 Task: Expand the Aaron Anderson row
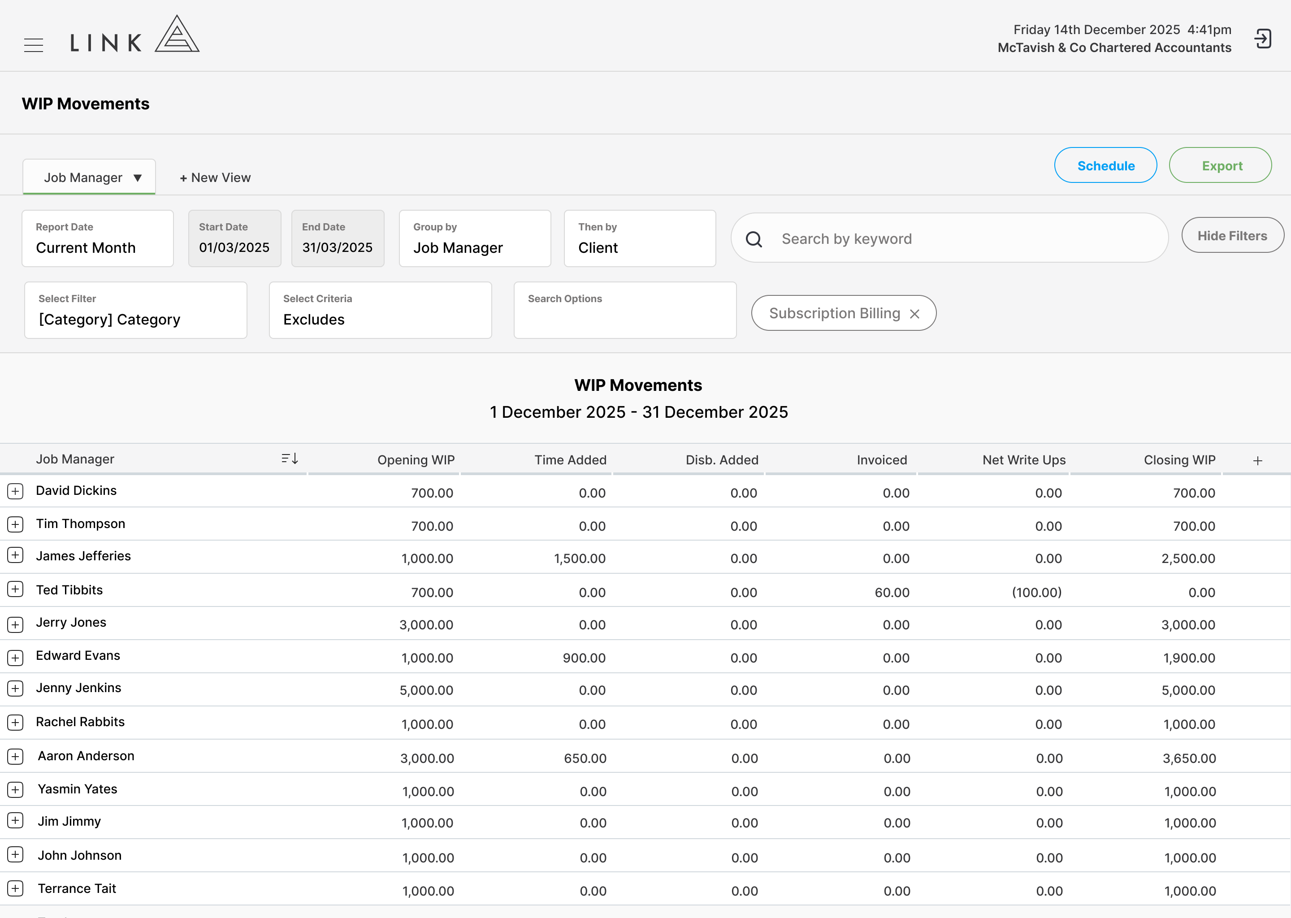click(x=15, y=756)
